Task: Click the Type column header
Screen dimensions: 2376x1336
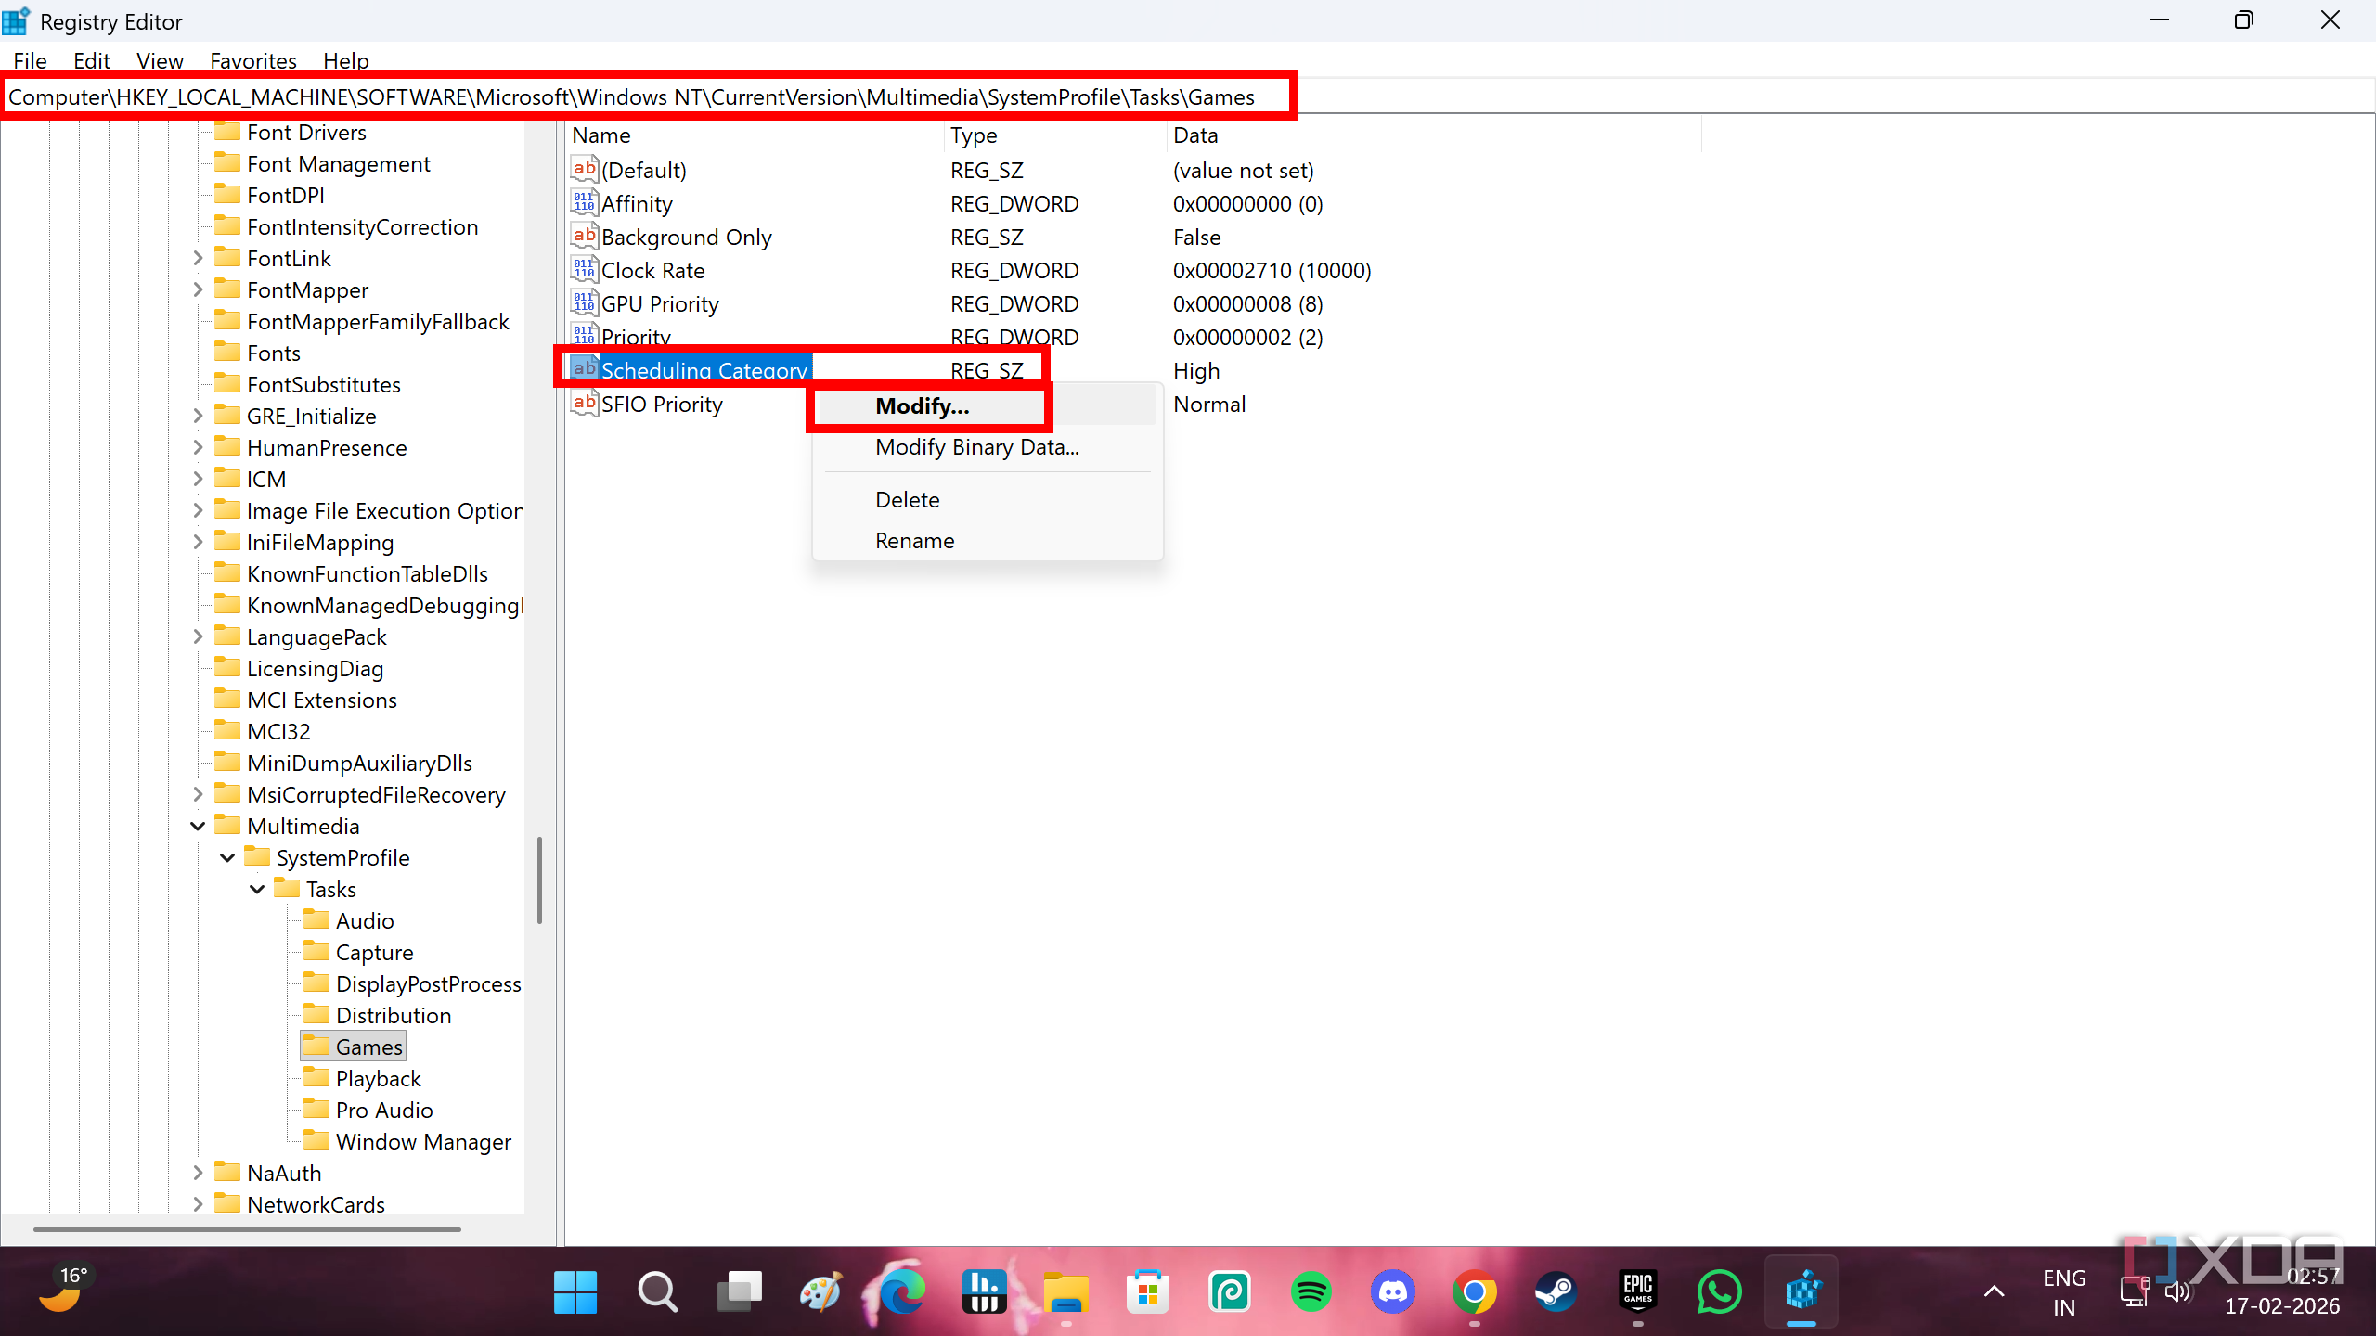Action: tap(1056, 135)
